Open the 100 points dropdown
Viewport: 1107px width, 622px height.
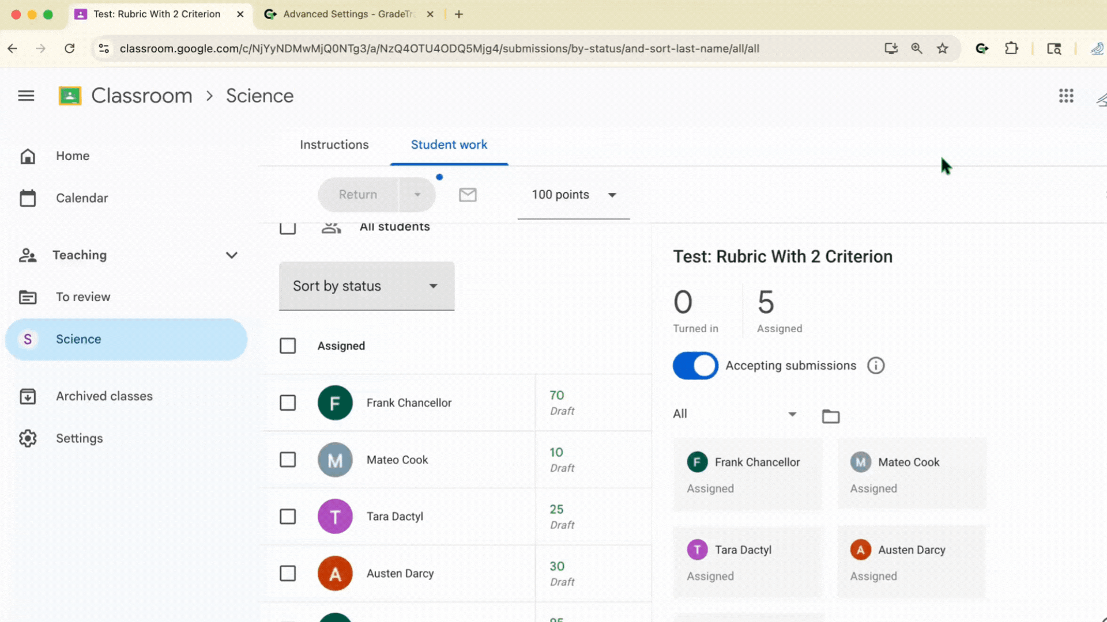point(574,195)
